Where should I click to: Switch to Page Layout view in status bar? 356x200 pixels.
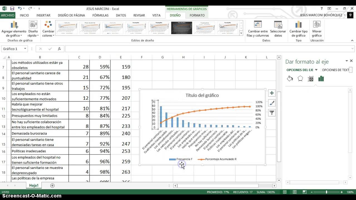click(295, 192)
